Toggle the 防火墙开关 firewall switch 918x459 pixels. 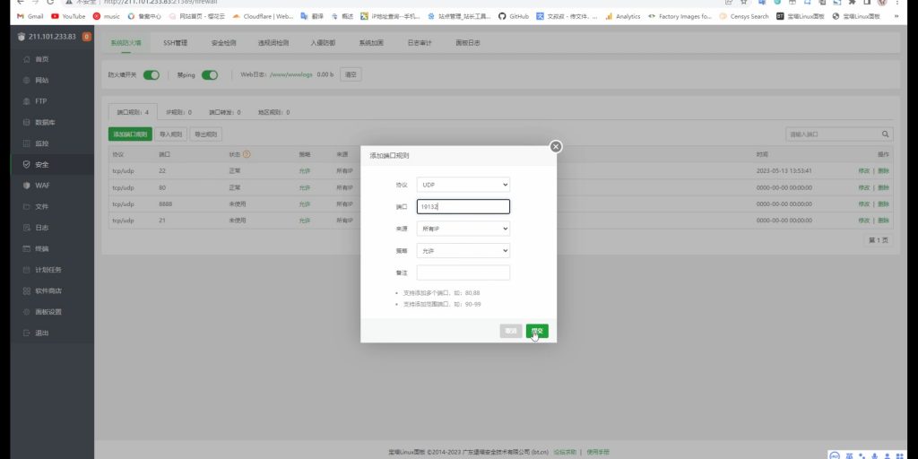151,75
